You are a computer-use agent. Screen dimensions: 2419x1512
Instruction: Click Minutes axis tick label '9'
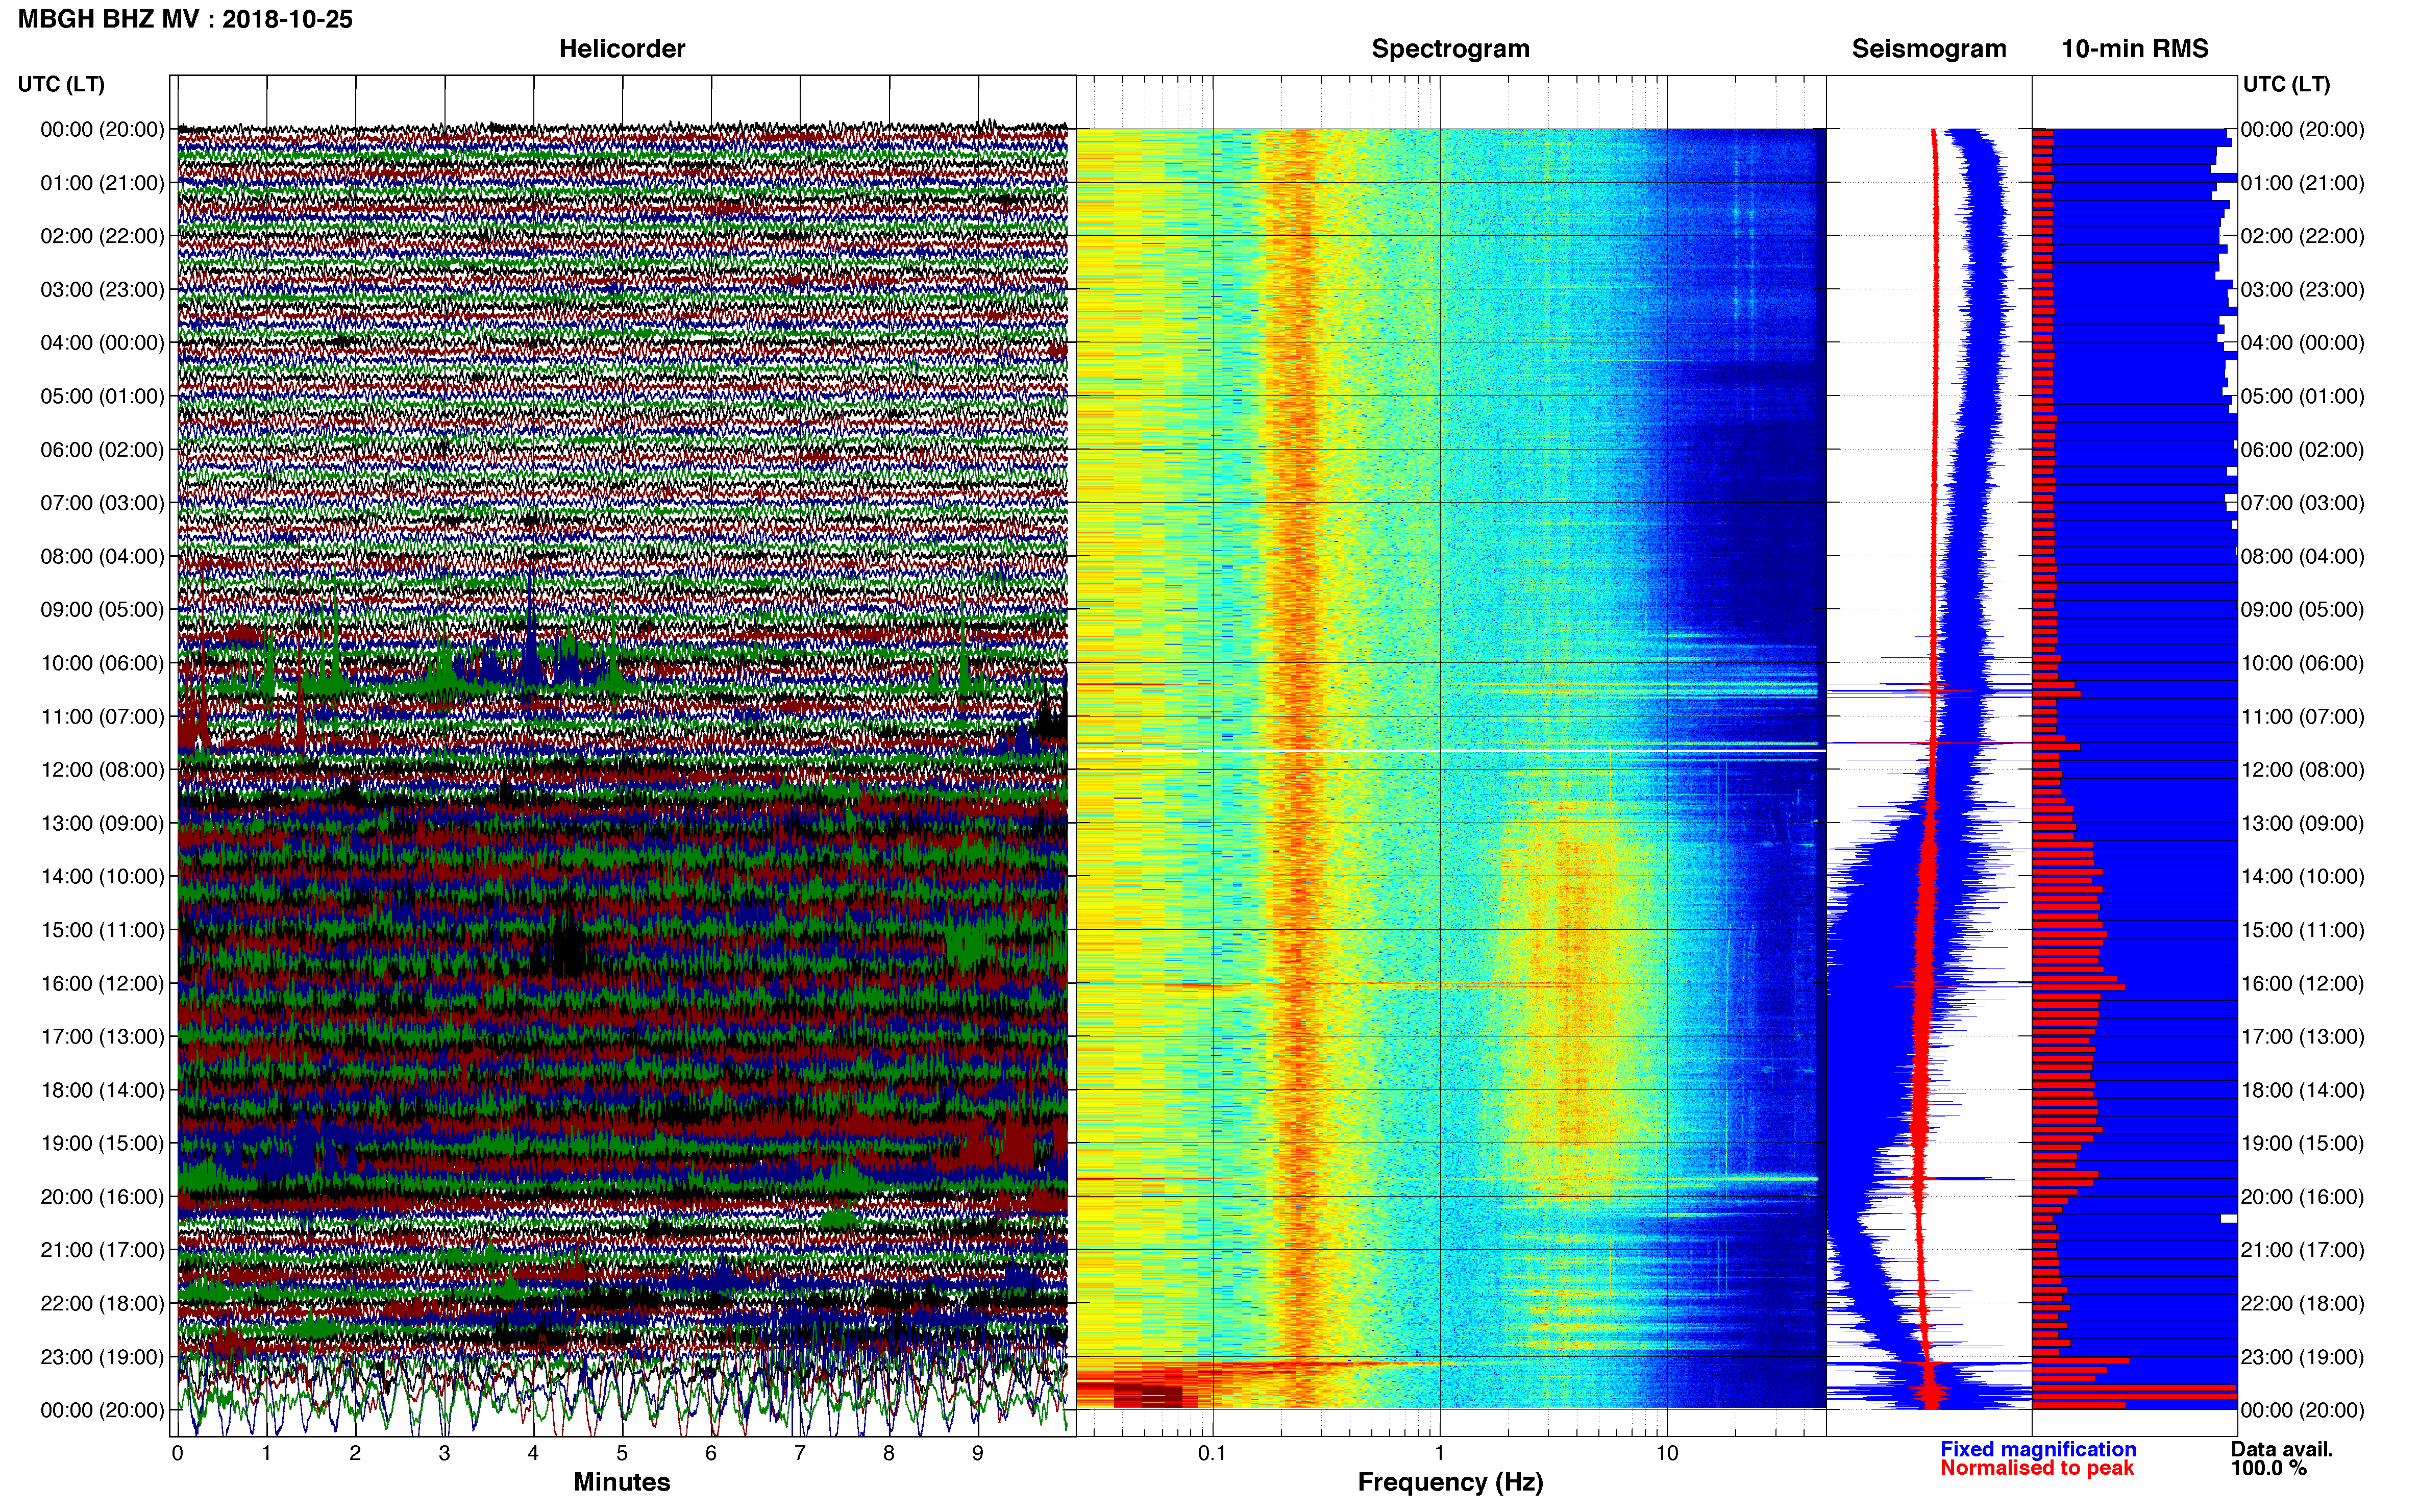click(978, 1453)
